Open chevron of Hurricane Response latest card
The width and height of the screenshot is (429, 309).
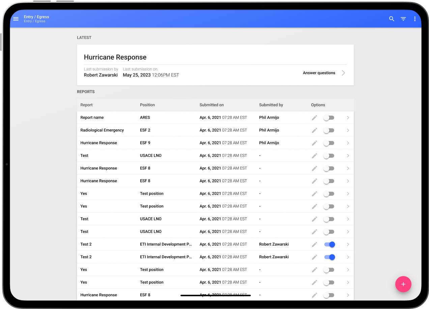coord(343,73)
